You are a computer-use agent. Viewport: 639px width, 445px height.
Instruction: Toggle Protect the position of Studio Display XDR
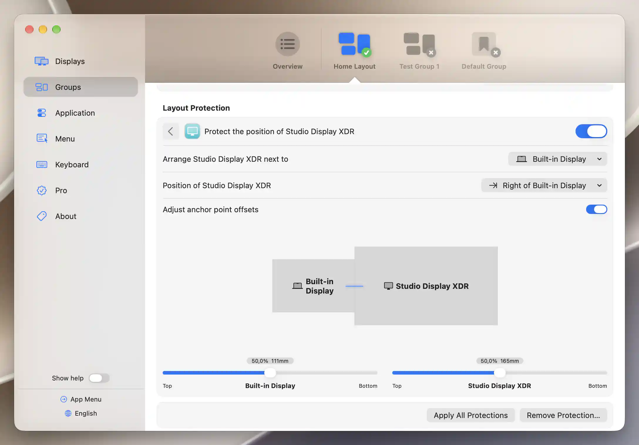(591, 131)
